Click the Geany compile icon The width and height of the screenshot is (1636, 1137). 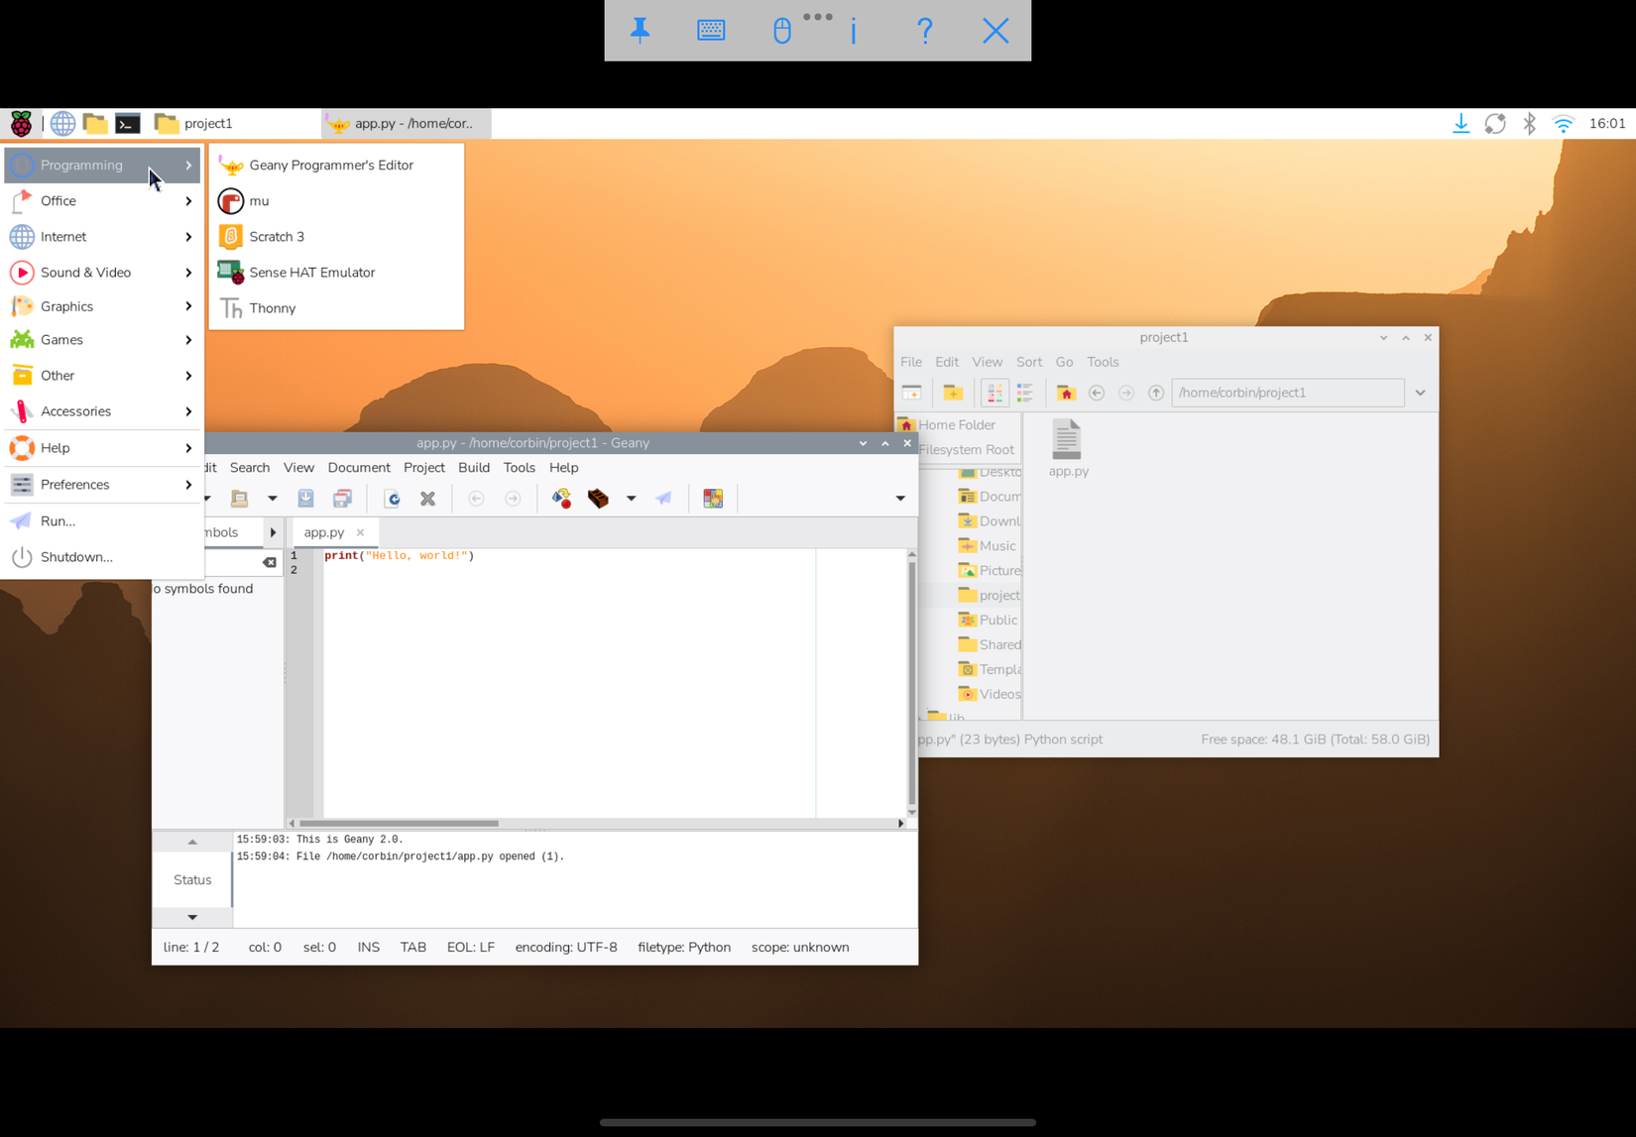pos(561,499)
